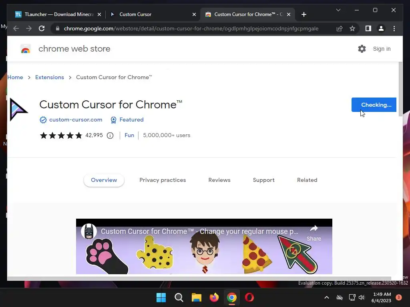This screenshot has height=307, width=410.
Task: Open the Support tab
Action: point(263,180)
